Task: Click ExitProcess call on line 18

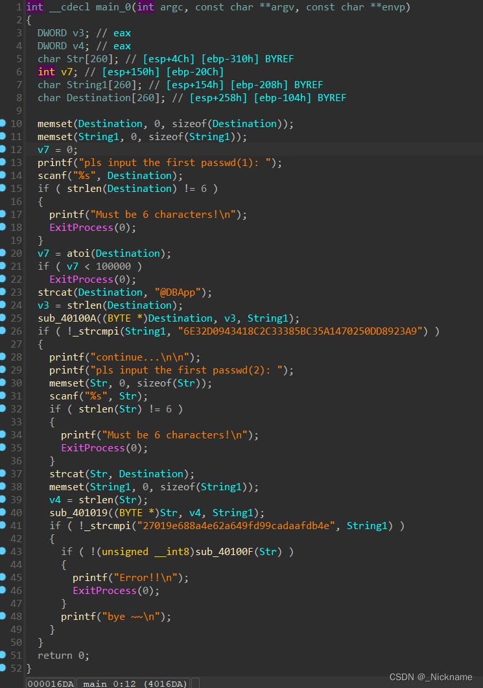Action: (x=81, y=228)
